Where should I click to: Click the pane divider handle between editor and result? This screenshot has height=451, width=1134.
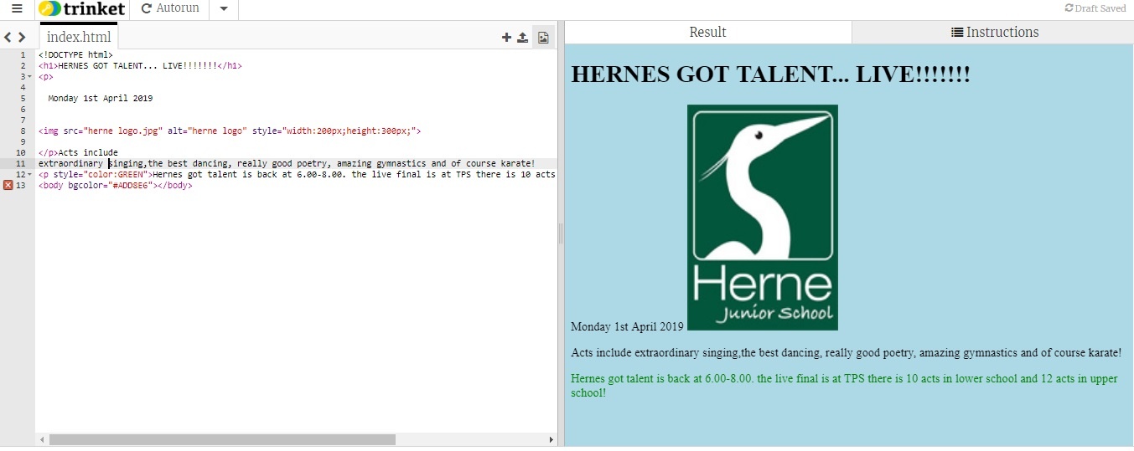click(561, 234)
